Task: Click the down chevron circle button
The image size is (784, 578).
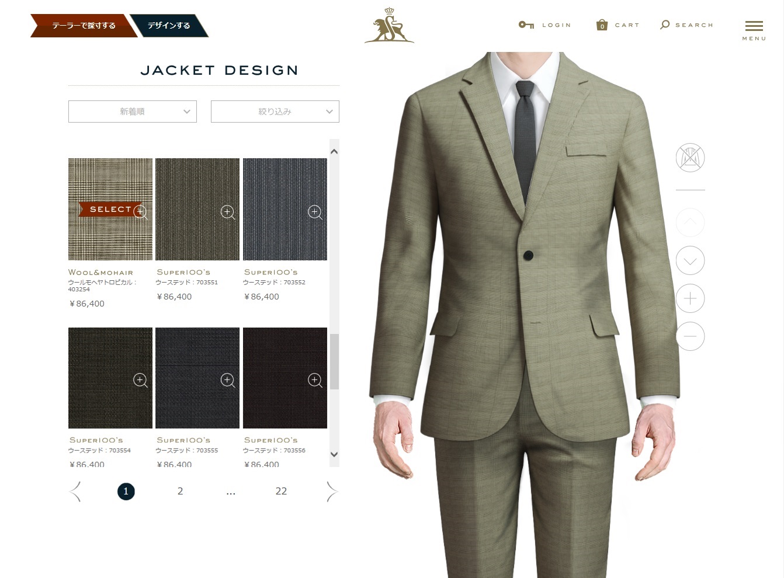Action: [690, 260]
